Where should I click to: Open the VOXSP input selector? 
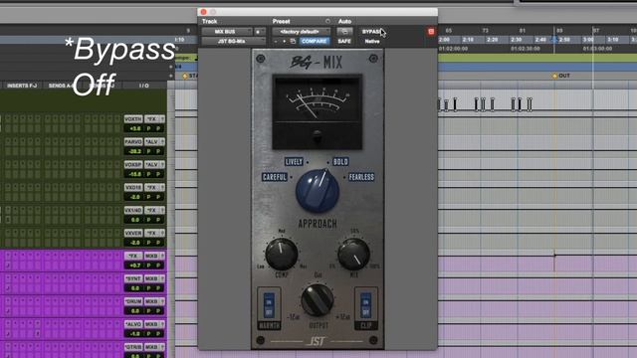(133, 164)
